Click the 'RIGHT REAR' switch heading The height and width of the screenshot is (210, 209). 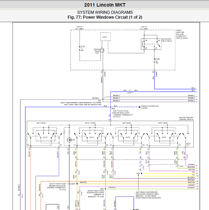[163, 123]
